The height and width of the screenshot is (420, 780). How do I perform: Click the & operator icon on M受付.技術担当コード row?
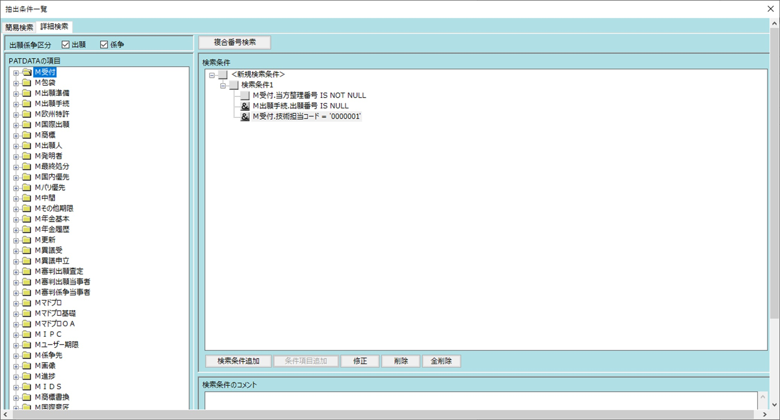point(245,117)
